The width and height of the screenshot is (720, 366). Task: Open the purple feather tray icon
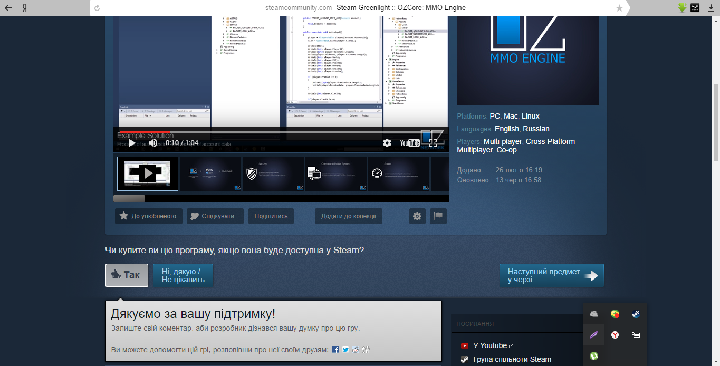[594, 335]
